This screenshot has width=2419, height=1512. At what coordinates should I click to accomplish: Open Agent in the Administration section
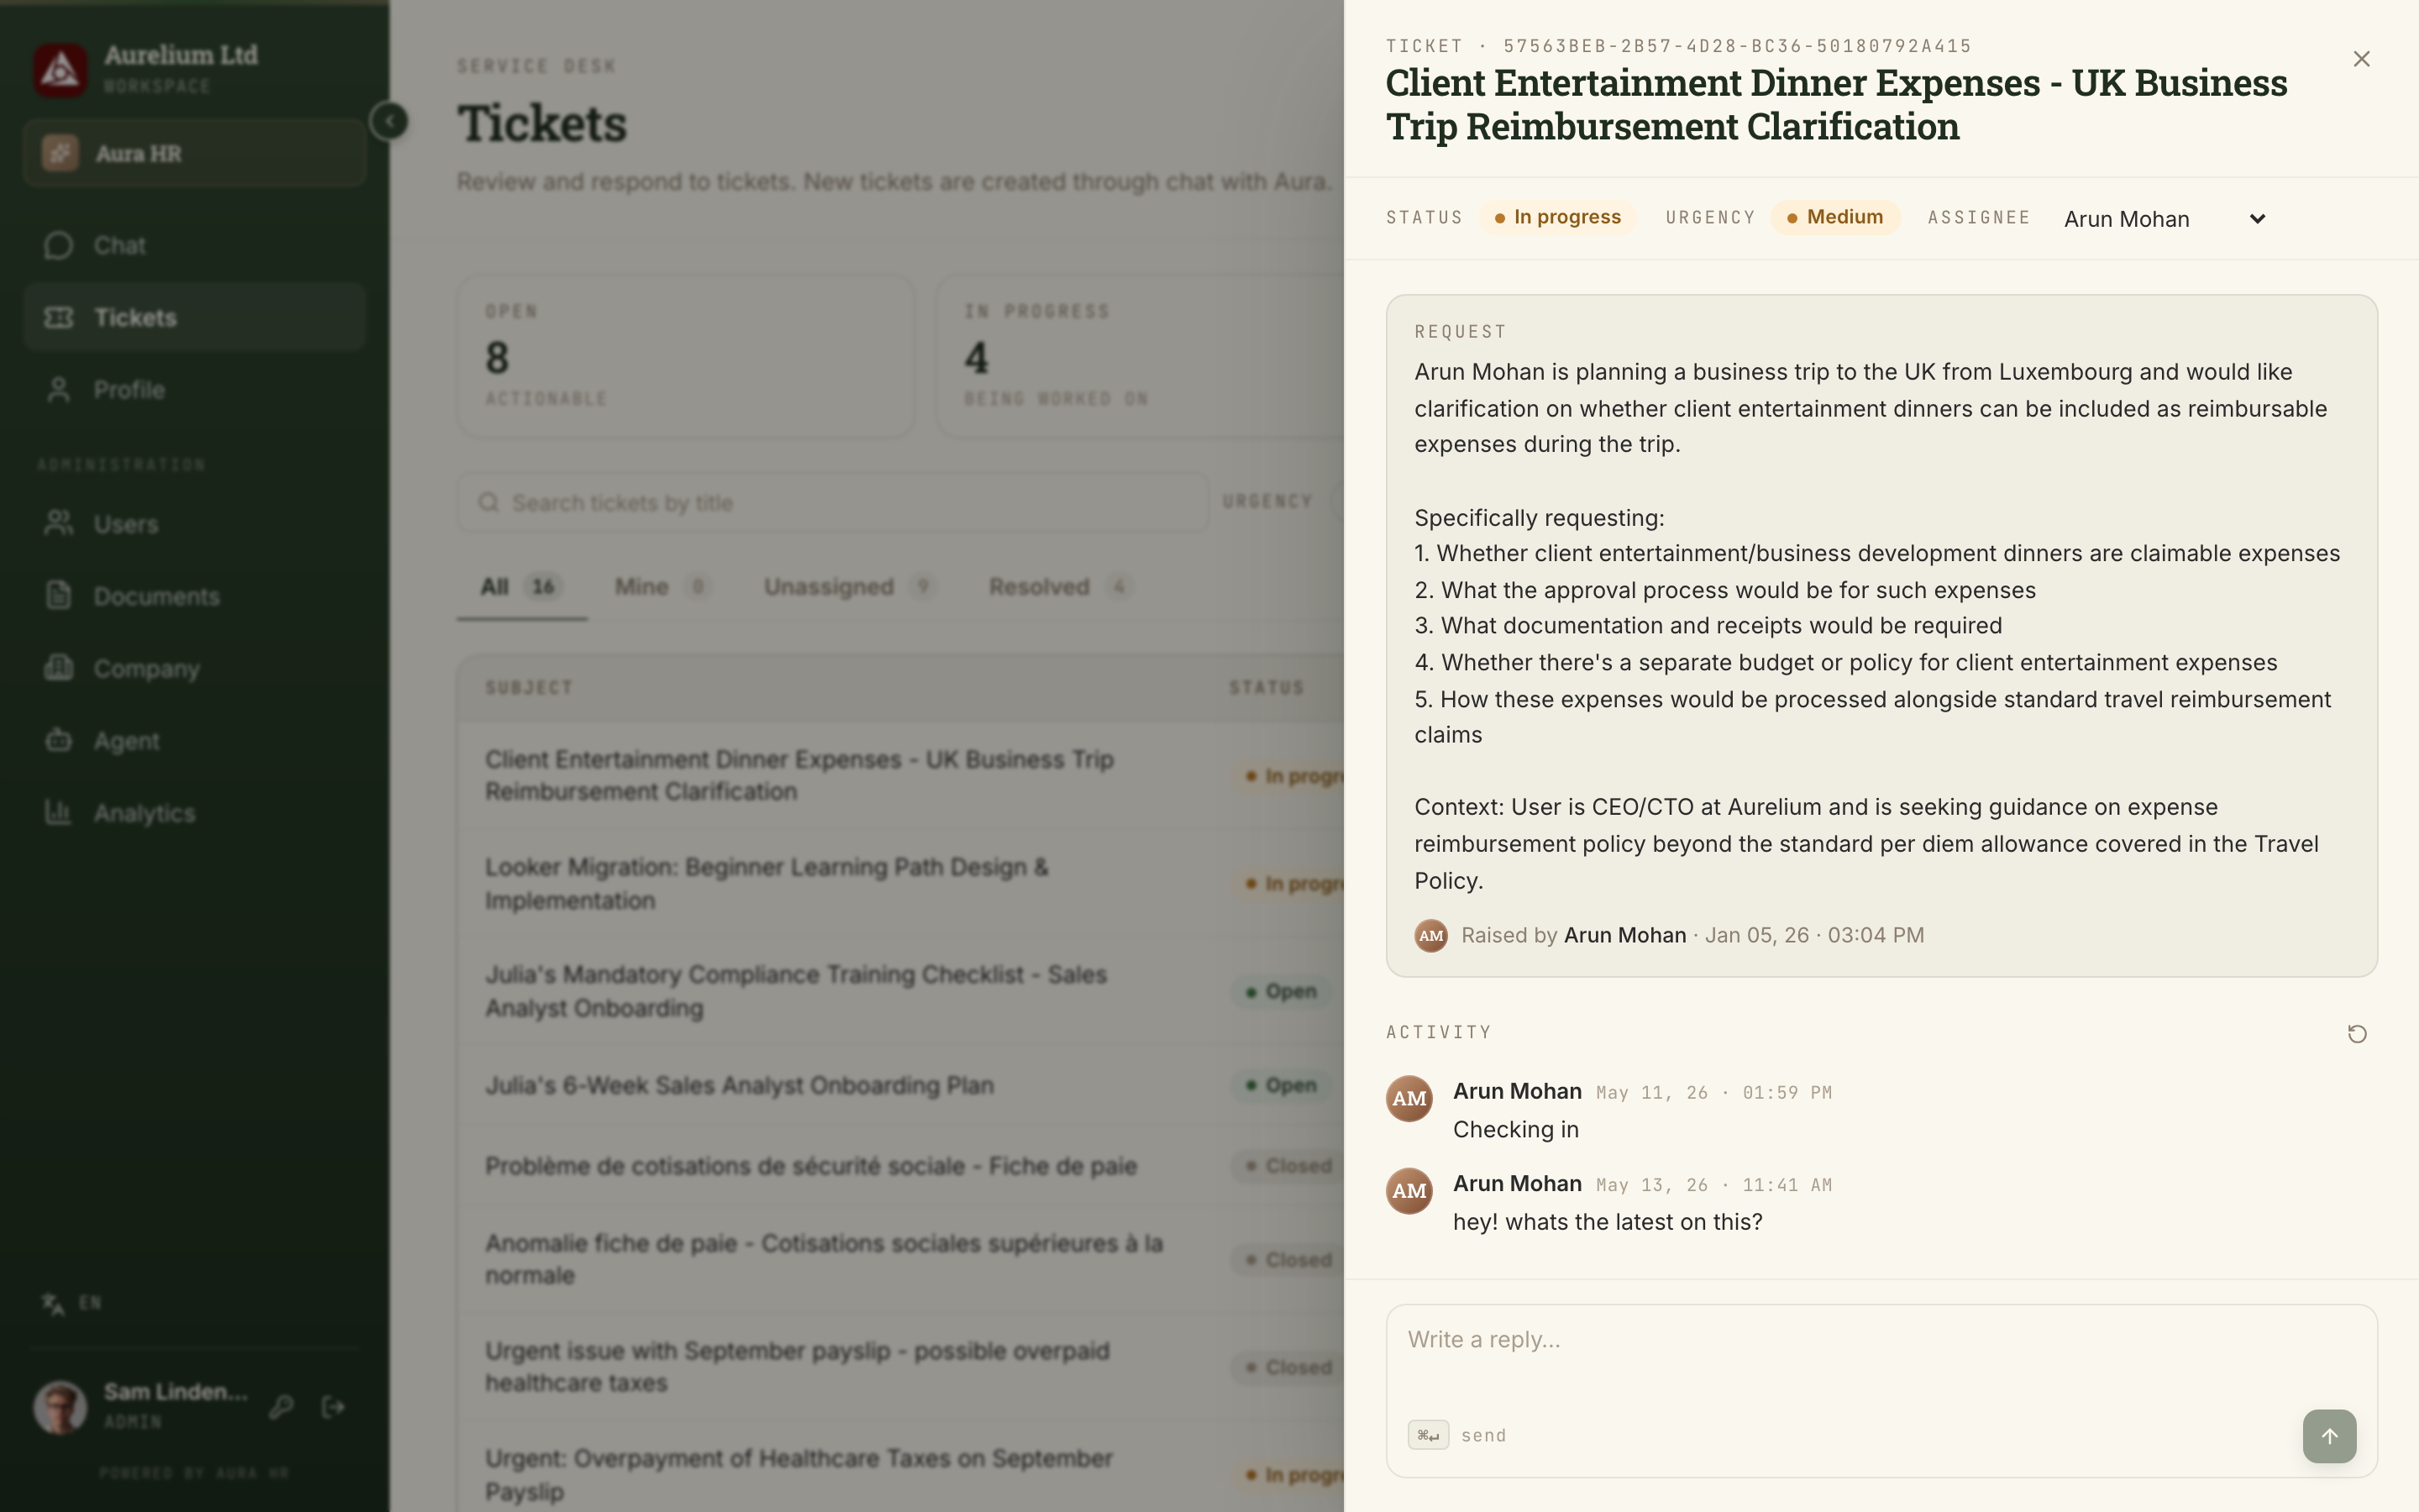point(195,741)
